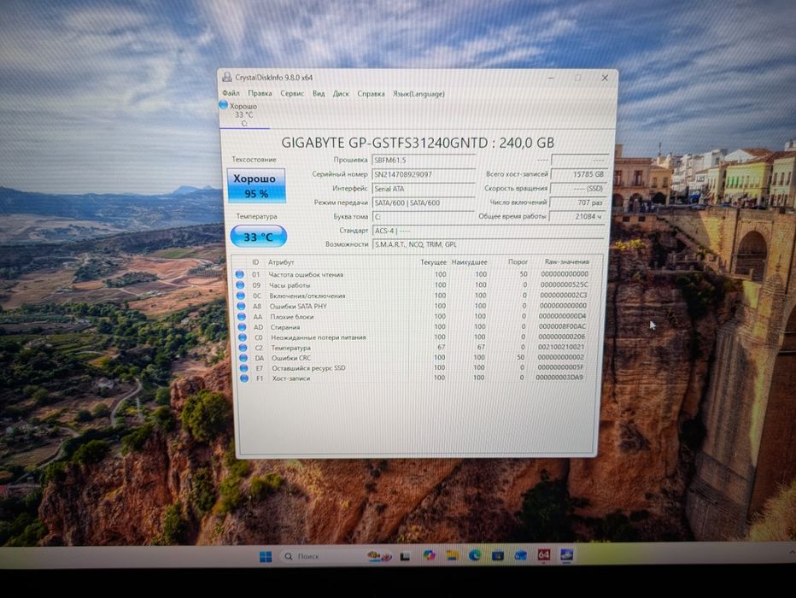Click raw value 002100210021 in Температура row
Viewport: 796px width, 598px height.
pos(561,347)
